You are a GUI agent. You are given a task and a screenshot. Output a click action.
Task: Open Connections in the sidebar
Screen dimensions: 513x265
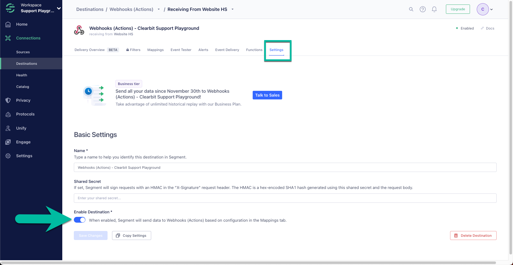click(x=28, y=38)
